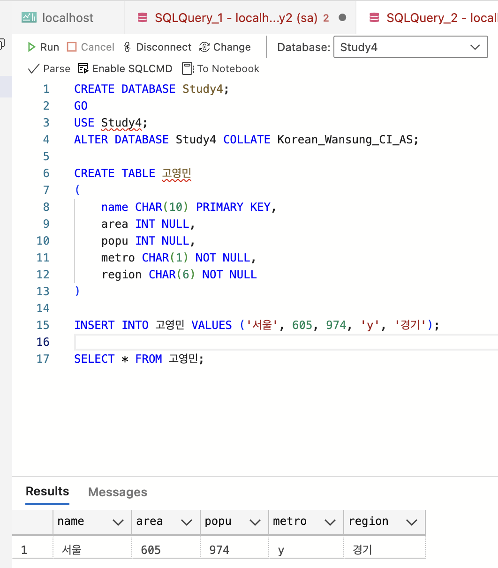498x568 pixels.
Task: Click 'region CHAR(6) NOT NULL' on line 12
Action: click(x=179, y=275)
